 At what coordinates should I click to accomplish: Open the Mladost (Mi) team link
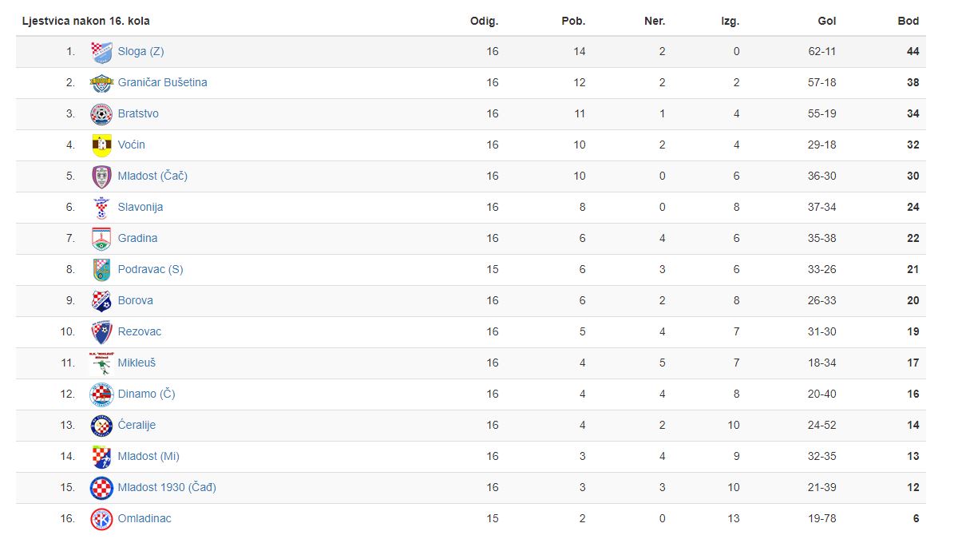click(x=148, y=456)
